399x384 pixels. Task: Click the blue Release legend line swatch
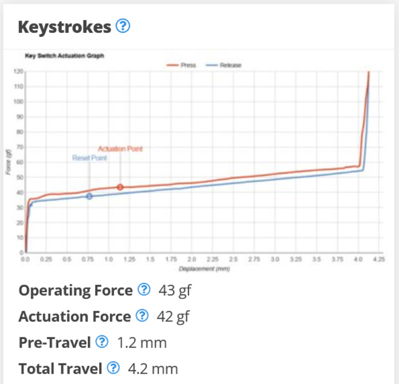[x=211, y=65]
